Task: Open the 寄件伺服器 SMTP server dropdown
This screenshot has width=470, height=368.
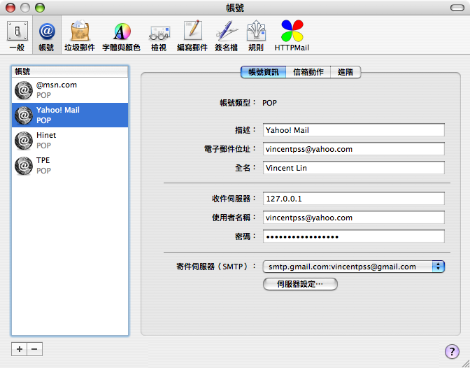Action: pos(354,267)
